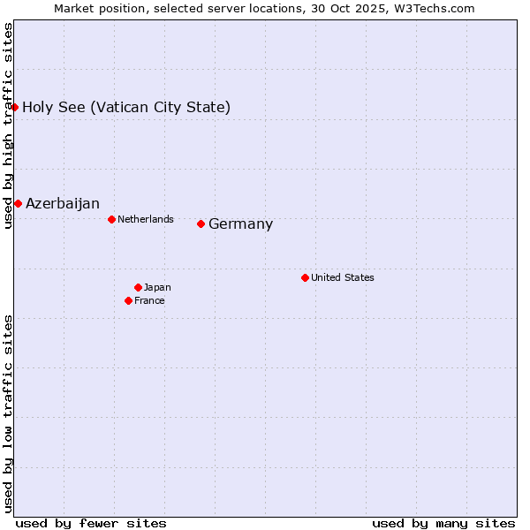Select the France text label
Image resolution: width=530 pixels, height=530 pixels.
[149, 300]
